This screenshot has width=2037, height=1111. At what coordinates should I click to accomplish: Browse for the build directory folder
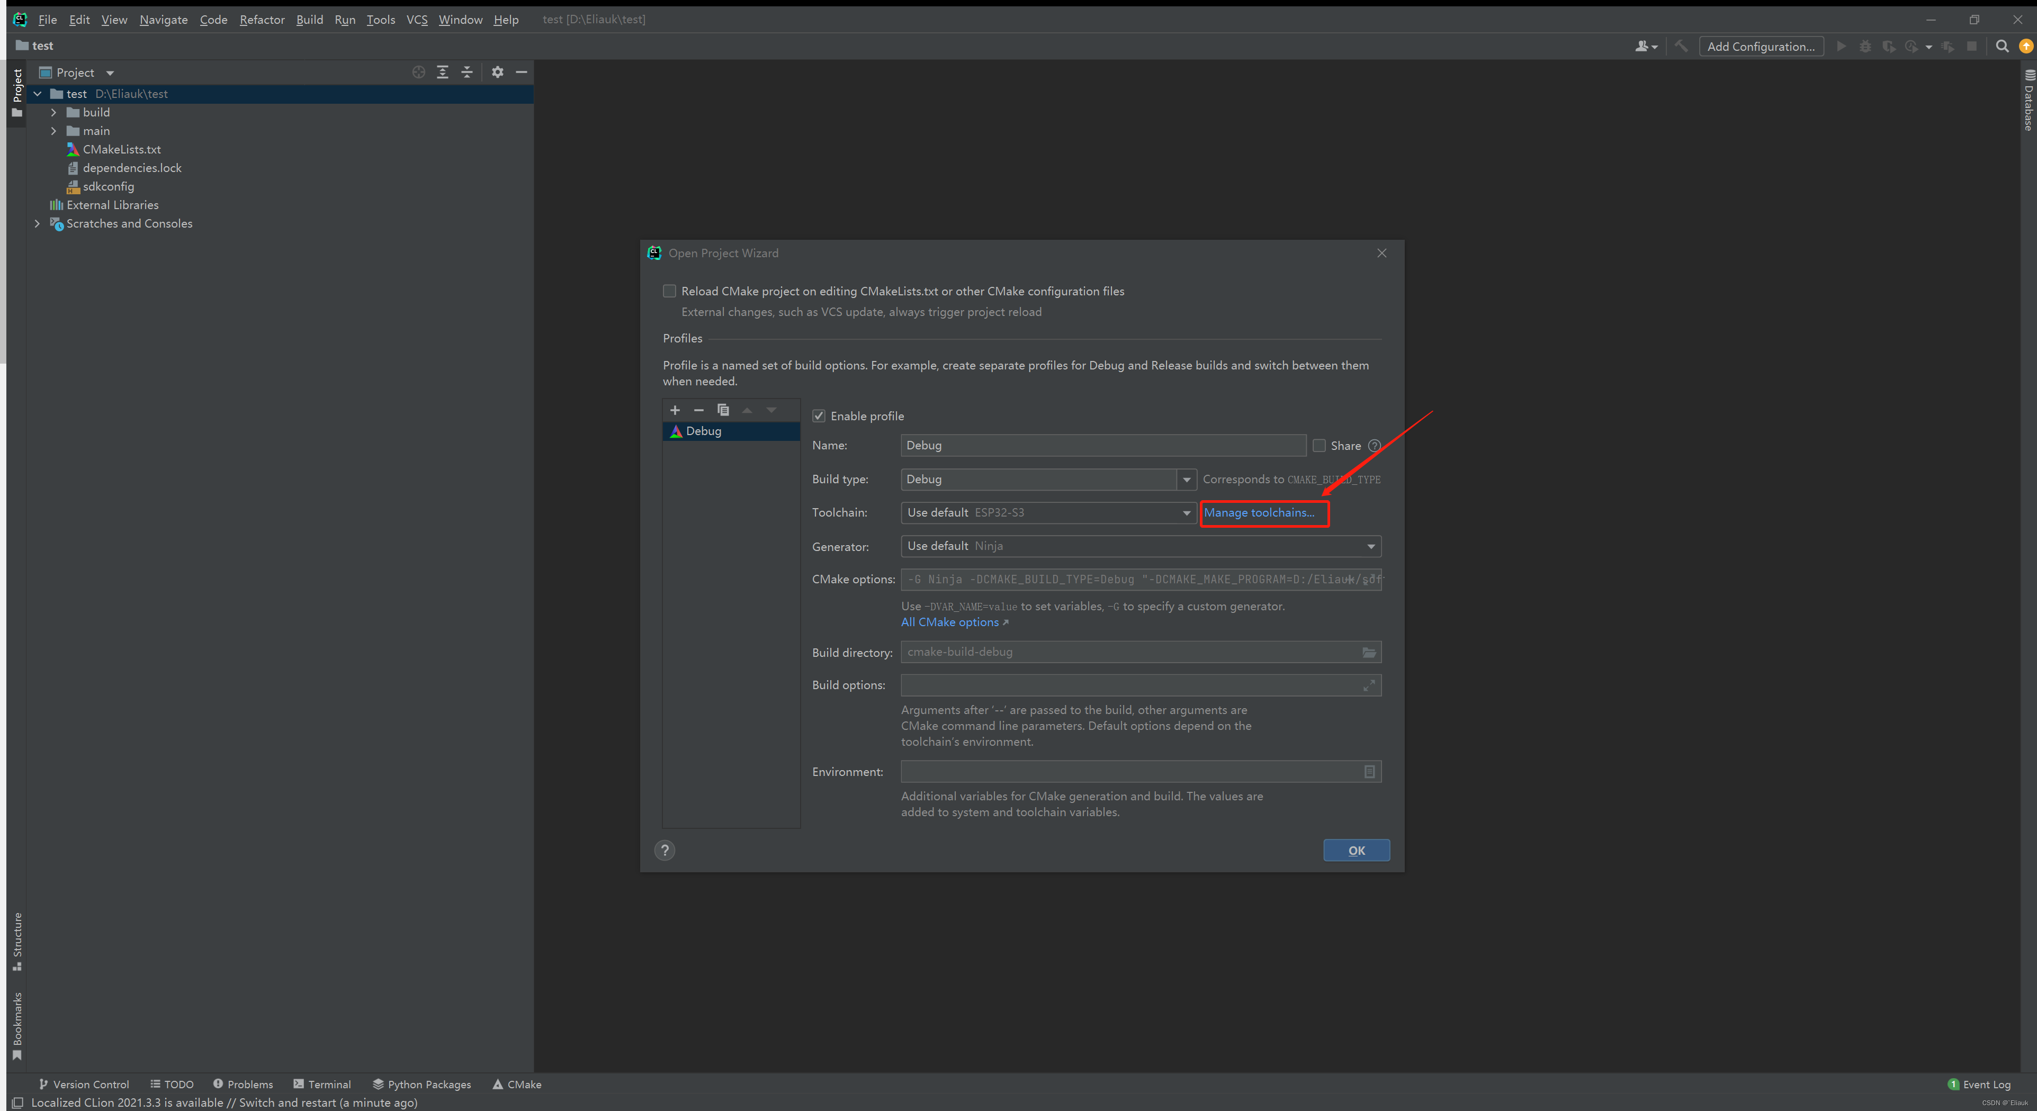(1369, 652)
